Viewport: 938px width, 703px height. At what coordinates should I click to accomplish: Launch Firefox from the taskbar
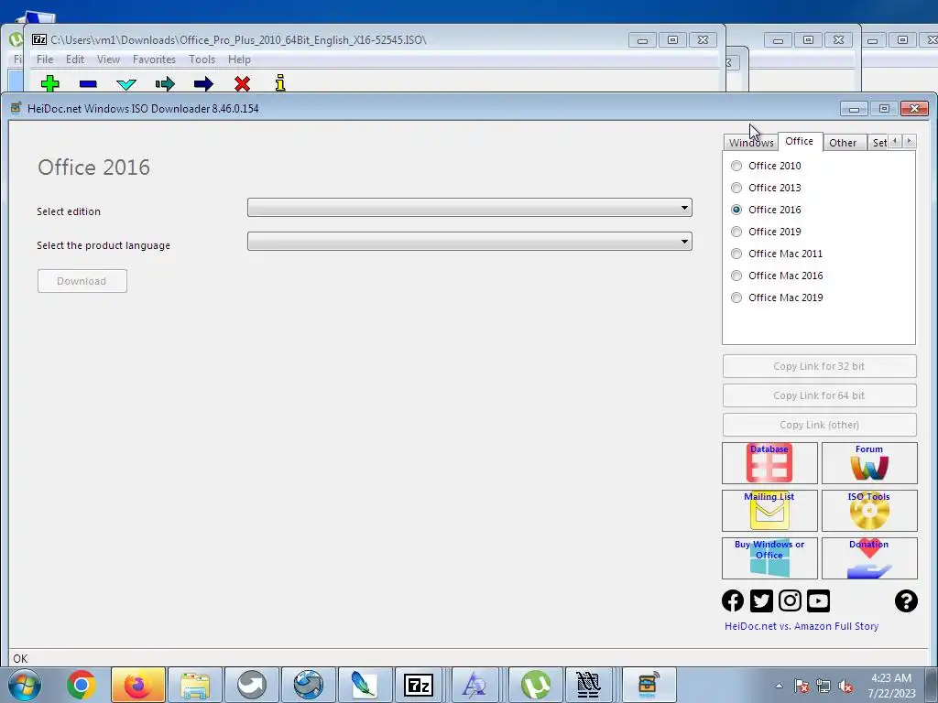point(138,685)
